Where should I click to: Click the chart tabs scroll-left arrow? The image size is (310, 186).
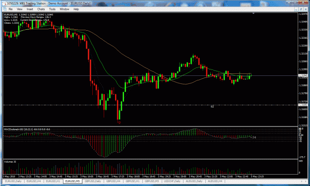pyautogui.click(x=301, y=181)
